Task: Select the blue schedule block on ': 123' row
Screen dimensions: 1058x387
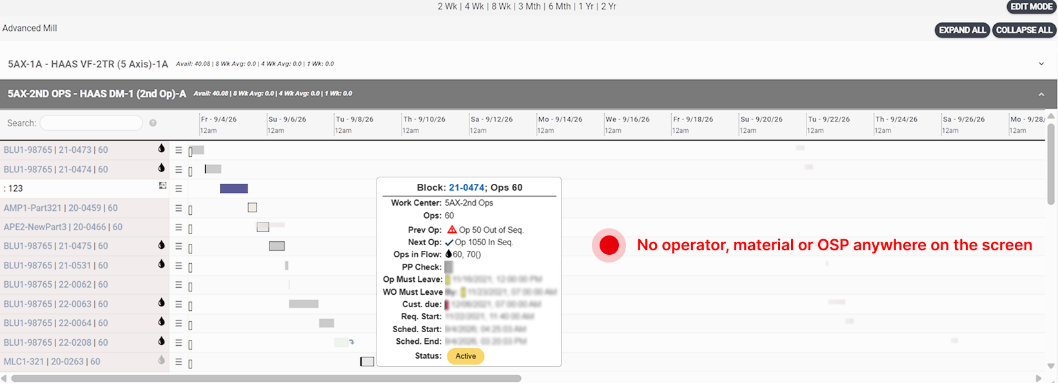Action: (x=233, y=188)
